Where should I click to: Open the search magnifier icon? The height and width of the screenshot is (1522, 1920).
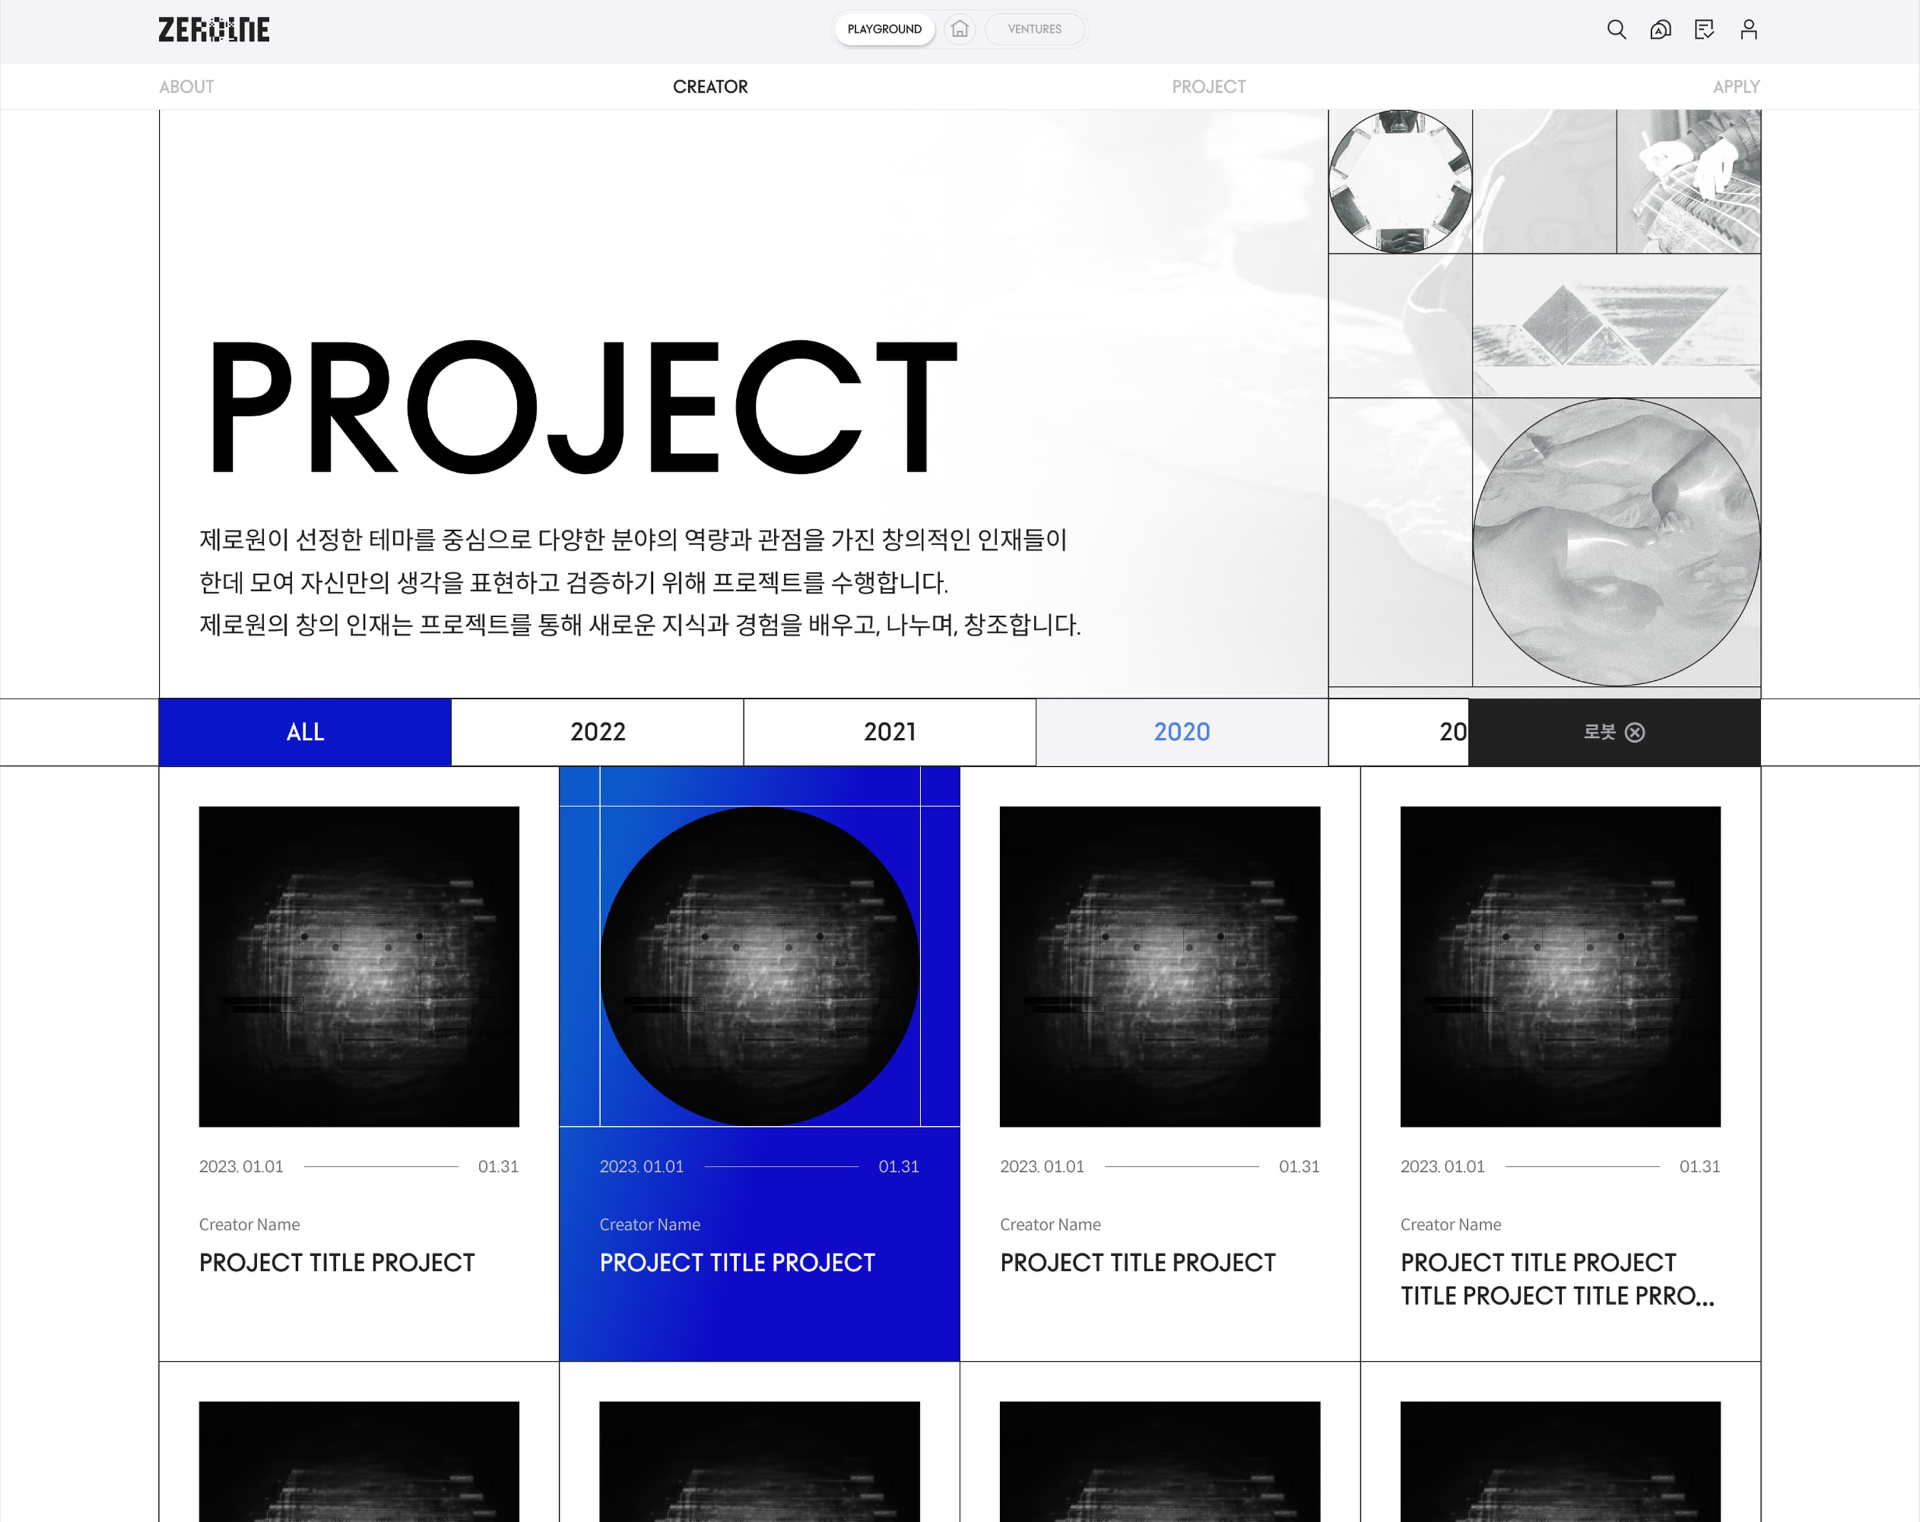click(1616, 30)
